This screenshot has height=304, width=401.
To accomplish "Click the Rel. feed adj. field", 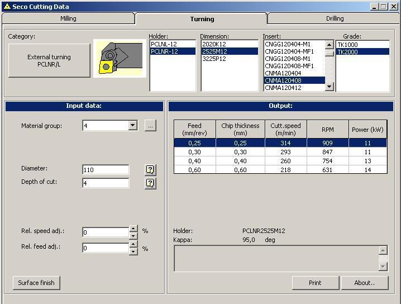I will point(106,248).
